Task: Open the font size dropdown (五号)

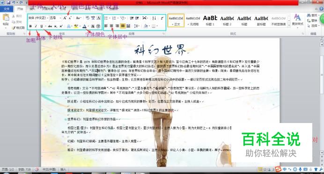Action: tap(60, 18)
